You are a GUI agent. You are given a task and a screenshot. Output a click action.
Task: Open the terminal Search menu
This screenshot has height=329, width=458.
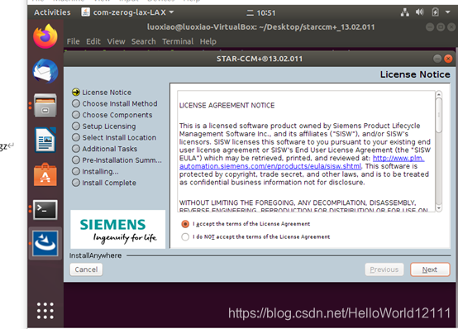143,41
